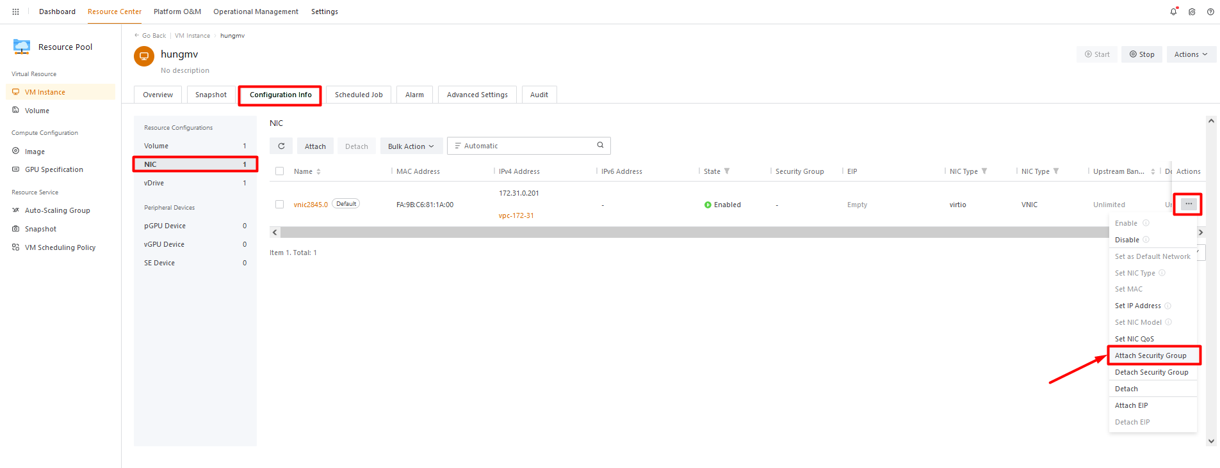Open the notifications bell icon
Viewport: 1220px width, 468px height.
pyautogui.click(x=1173, y=12)
